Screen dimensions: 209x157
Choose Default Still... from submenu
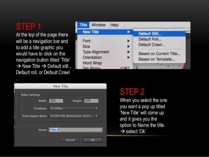pos(159,34)
